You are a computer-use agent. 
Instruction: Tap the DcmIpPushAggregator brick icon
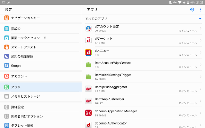click(x=89, y=89)
